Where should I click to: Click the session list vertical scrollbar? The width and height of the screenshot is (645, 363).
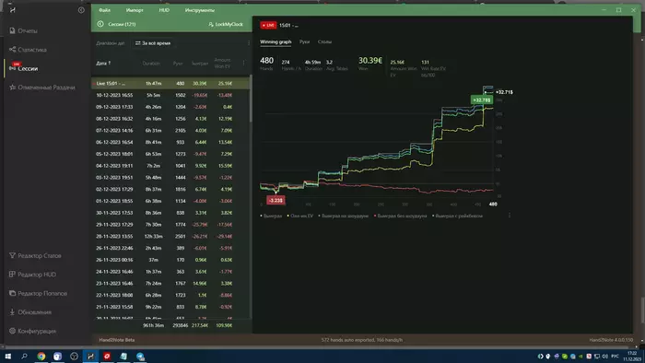(x=251, y=99)
